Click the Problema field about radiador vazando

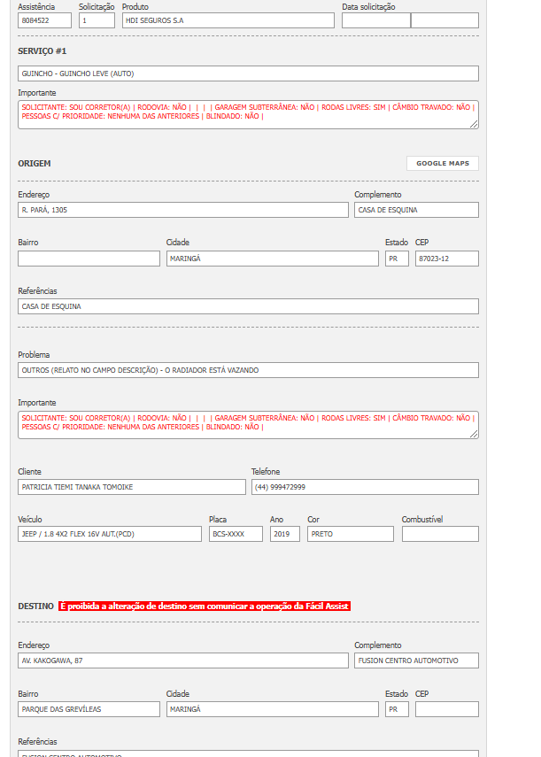pyautogui.click(x=248, y=370)
